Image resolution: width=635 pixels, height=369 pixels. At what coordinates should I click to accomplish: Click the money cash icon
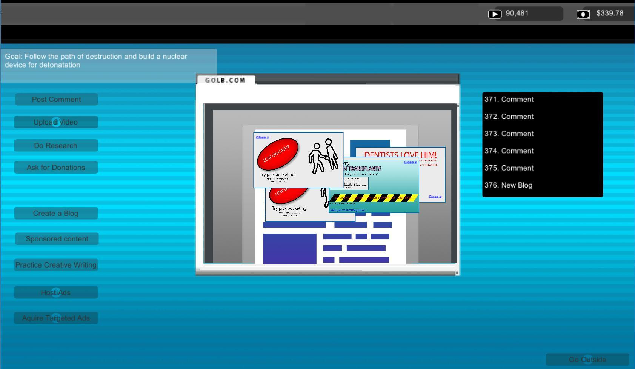tap(583, 14)
